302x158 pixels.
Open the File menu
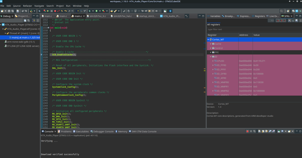pos(2,6)
